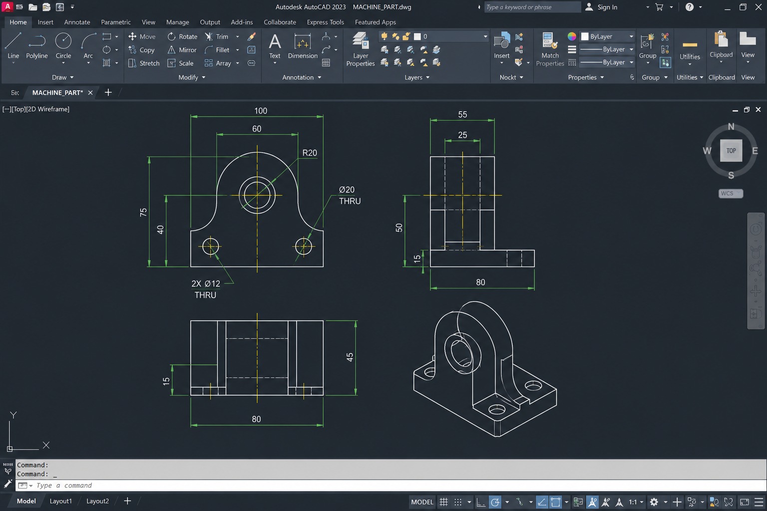Open the 1:1 annotation scale dropdown
Screen dimensions: 767x511
click(x=636, y=502)
